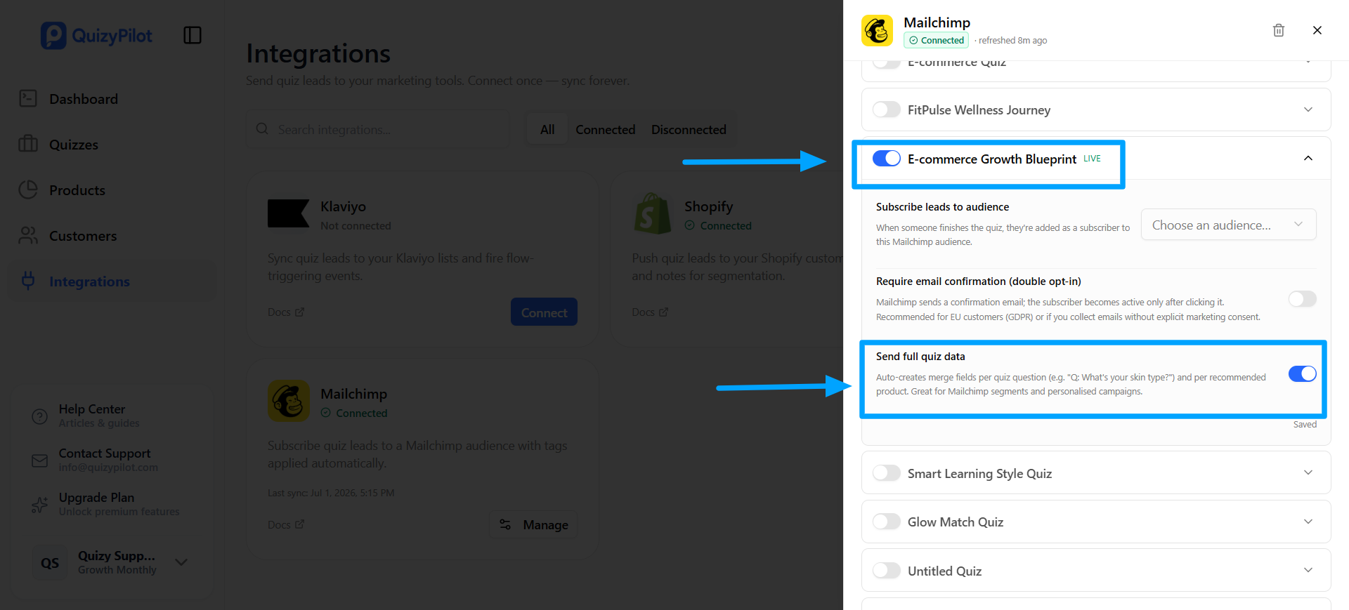Click the 'Connected' status on Shopify card
The height and width of the screenshot is (610, 1349).
718,225
